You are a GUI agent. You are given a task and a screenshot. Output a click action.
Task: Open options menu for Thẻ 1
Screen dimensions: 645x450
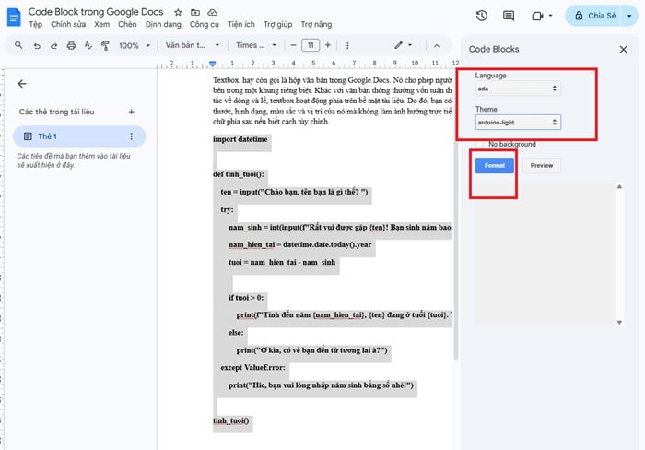tap(131, 136)
